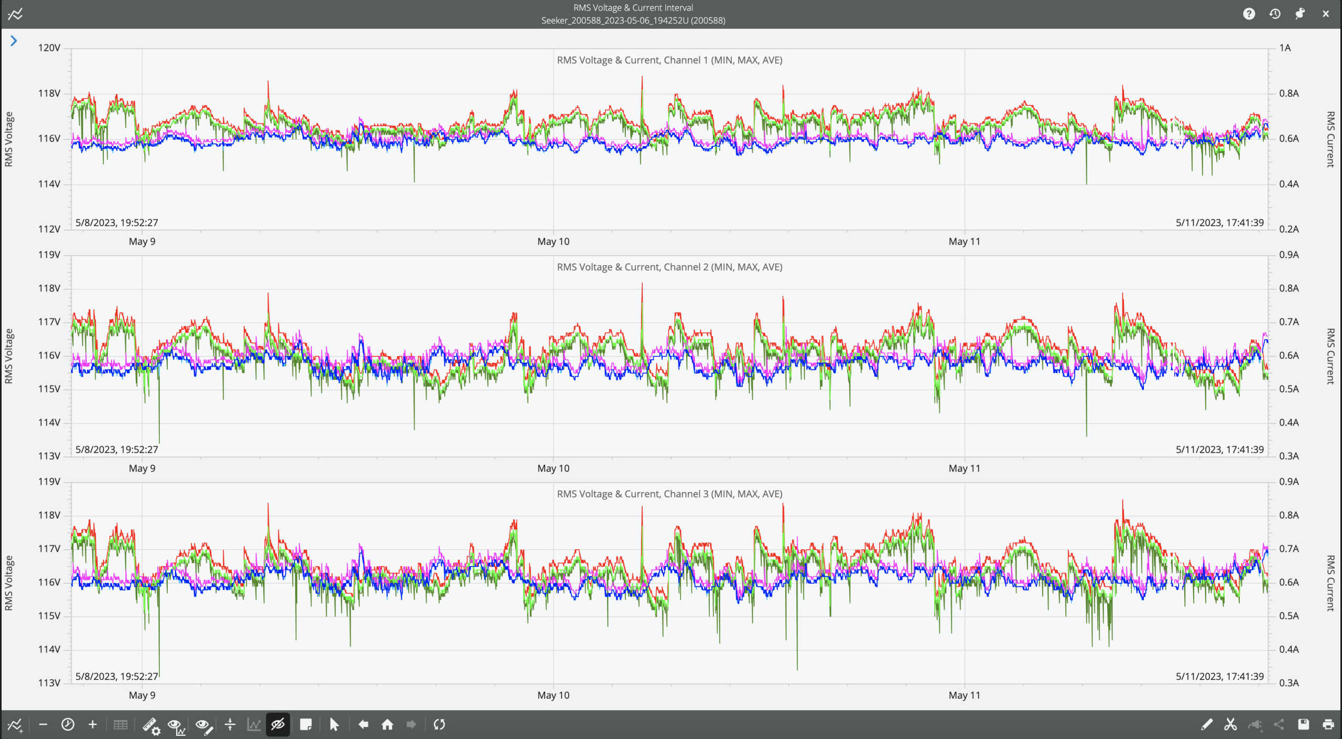1342x739 pixels.
Task: Click the forward navigation arrow
Action: click(412, 725)
